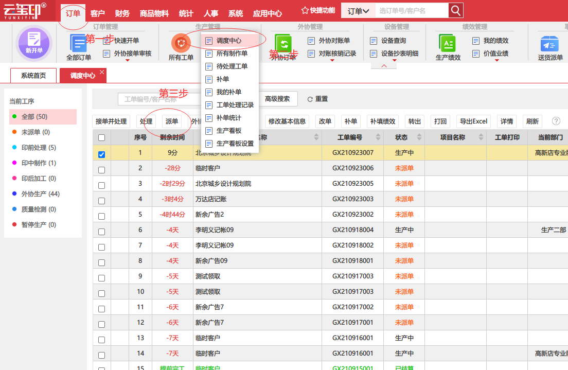The width and height of the screenshot is (568, 370).
Task: Open the 商品物料 top menu
Action: point(154,13)
